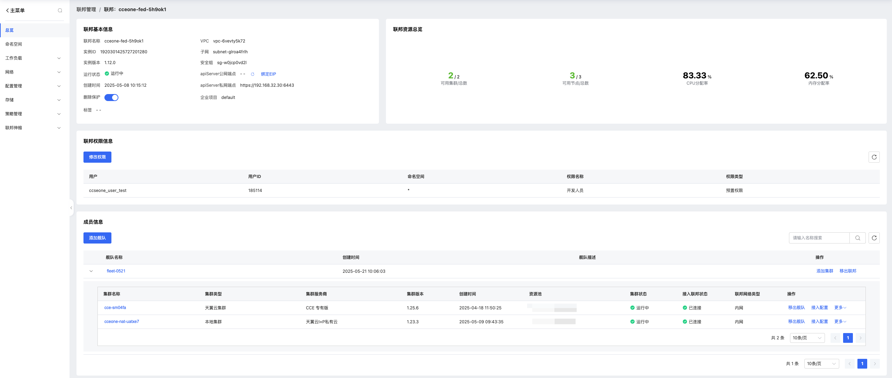The height and width of the screenshot is (378, 892).
Task: Open fleet-0521 link
Action: (116, 271)
